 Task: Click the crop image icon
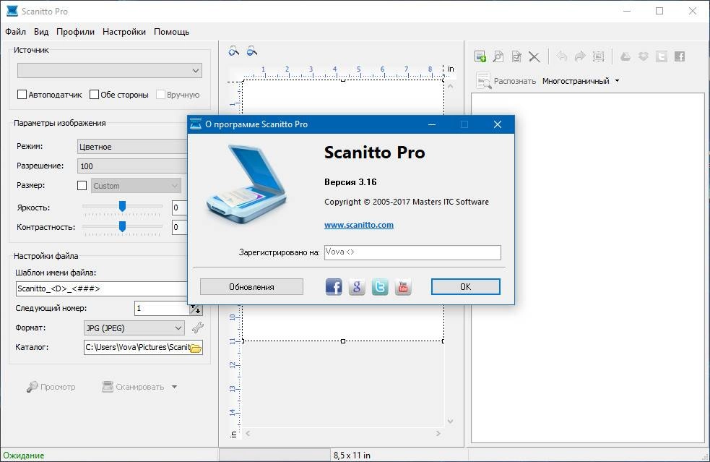pos(599,56)
